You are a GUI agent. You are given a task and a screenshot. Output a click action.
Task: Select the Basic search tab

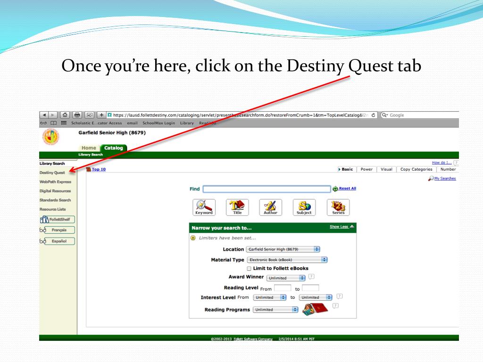347,169
